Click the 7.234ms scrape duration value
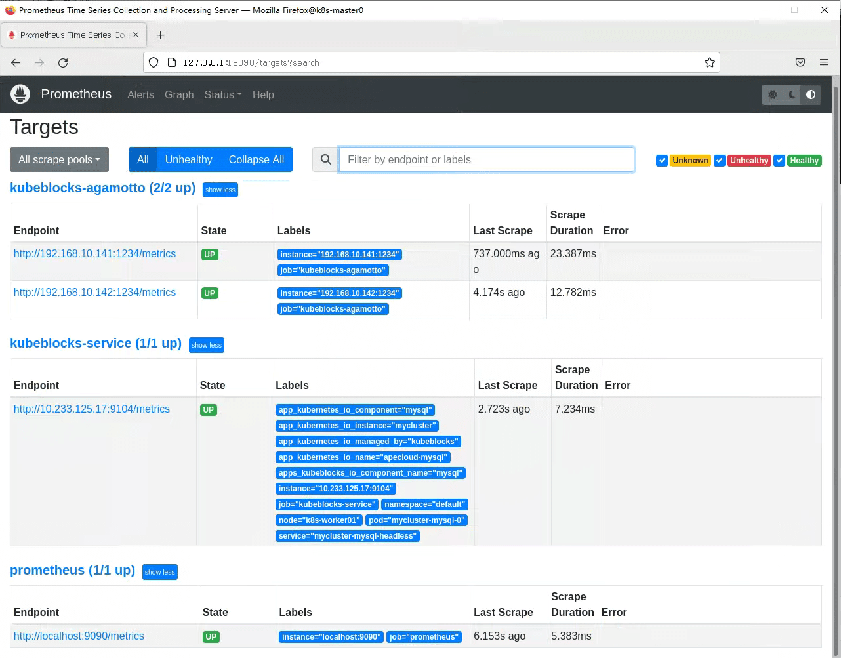The image size is (841, 658). [575, 409]
